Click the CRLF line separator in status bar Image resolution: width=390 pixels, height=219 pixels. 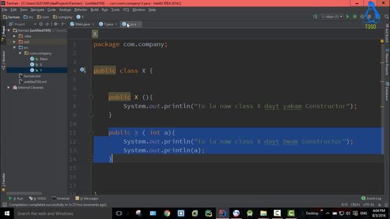pos(355,205)
